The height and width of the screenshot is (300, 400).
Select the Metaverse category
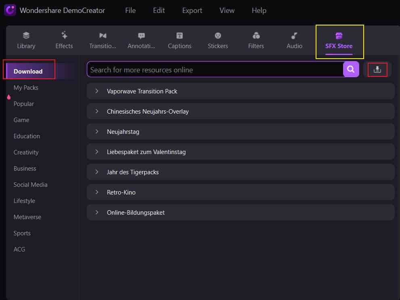pos(27,217)
